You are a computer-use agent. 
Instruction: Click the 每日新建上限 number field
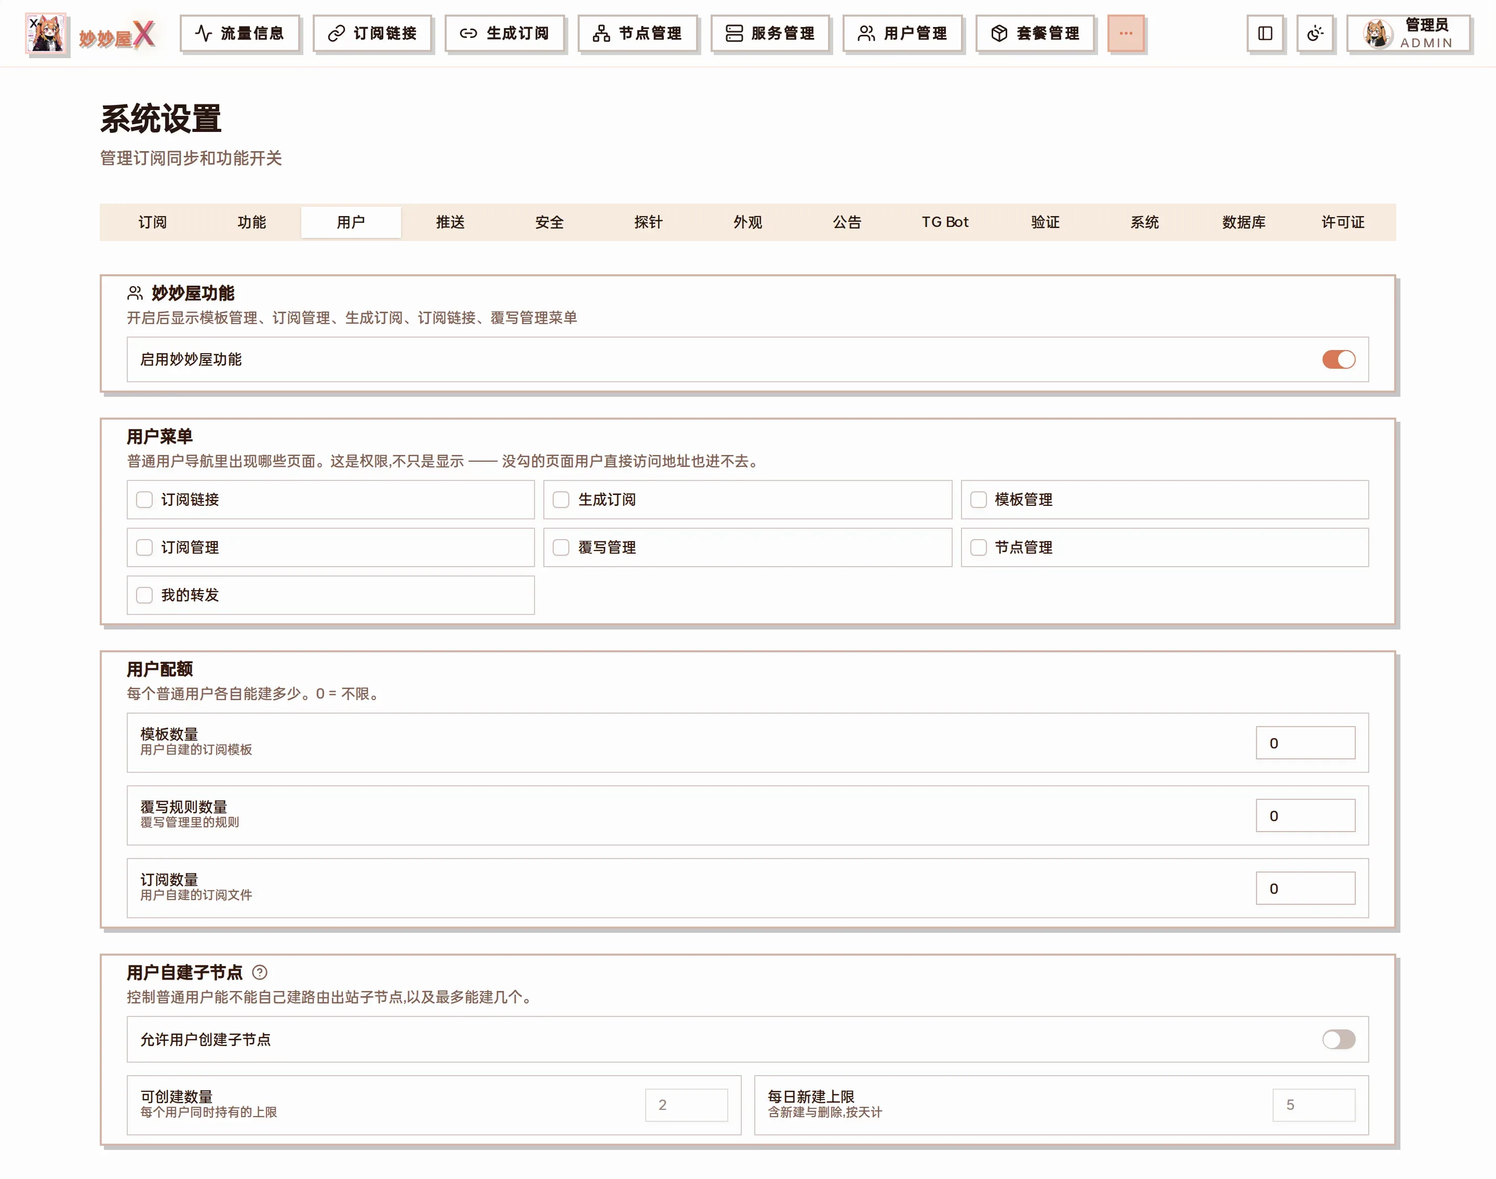[x=1314, y=1105]
